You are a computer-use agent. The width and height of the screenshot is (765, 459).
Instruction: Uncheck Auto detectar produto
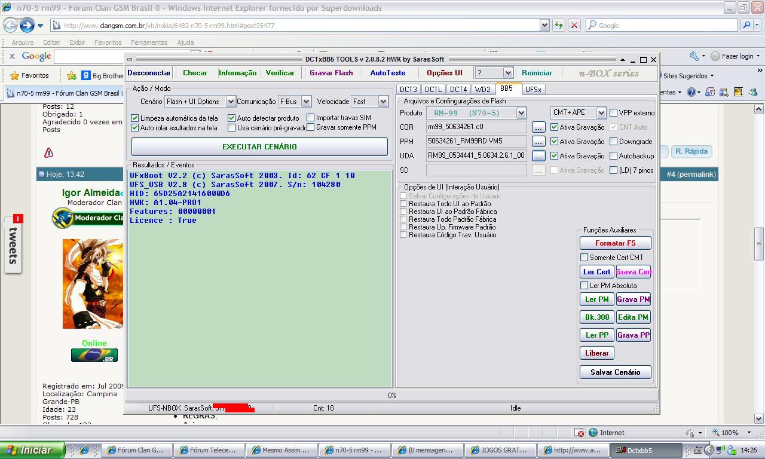pos(232,118)
